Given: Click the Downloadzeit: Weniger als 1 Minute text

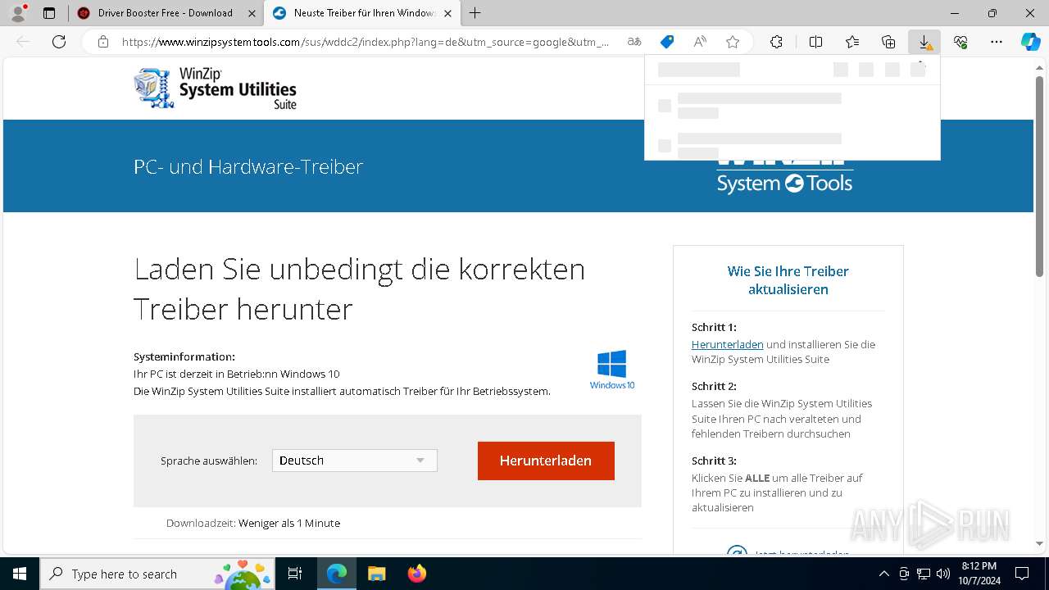Looking at the screenshot, I should click(253, 523).
